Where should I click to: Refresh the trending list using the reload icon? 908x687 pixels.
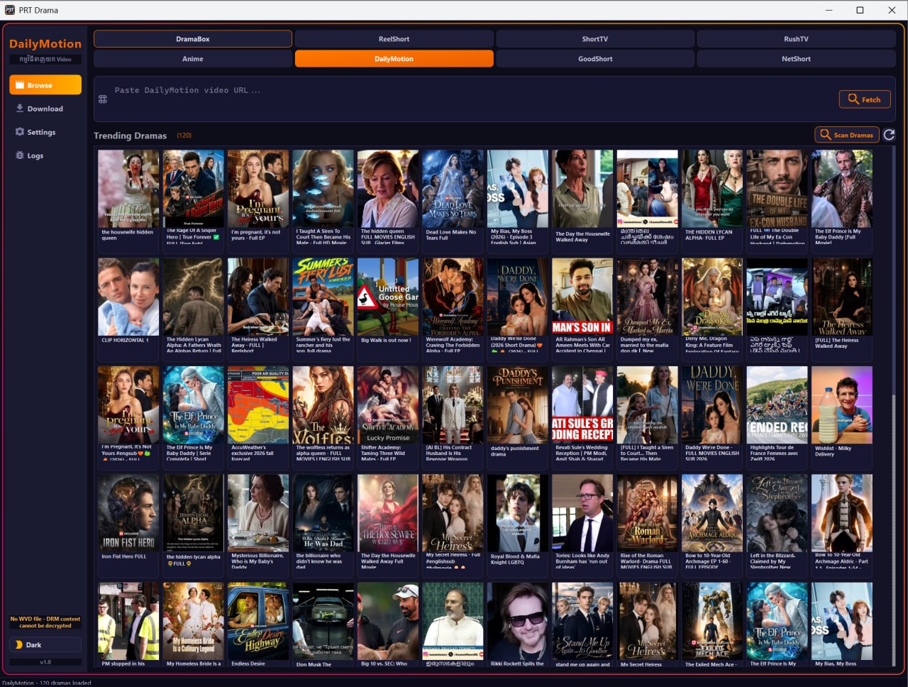(x=889, y=134)
